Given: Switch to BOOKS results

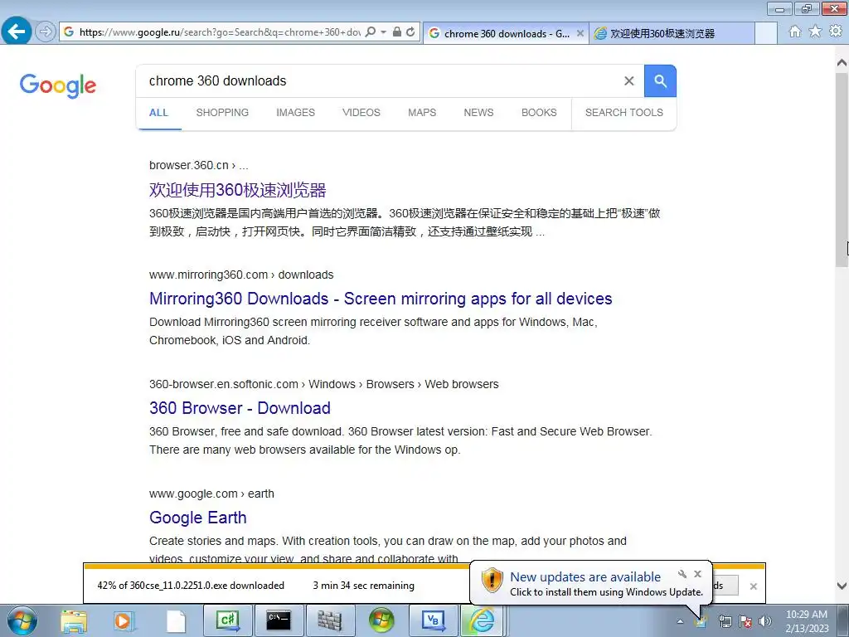Looking at the screenshot, I should (x=539, y=113).
